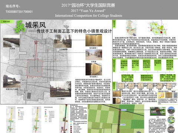Open the tree-lined entrance road photo
Image resolution: width=178 pixels, height=133 pixels.
point(63,41)
